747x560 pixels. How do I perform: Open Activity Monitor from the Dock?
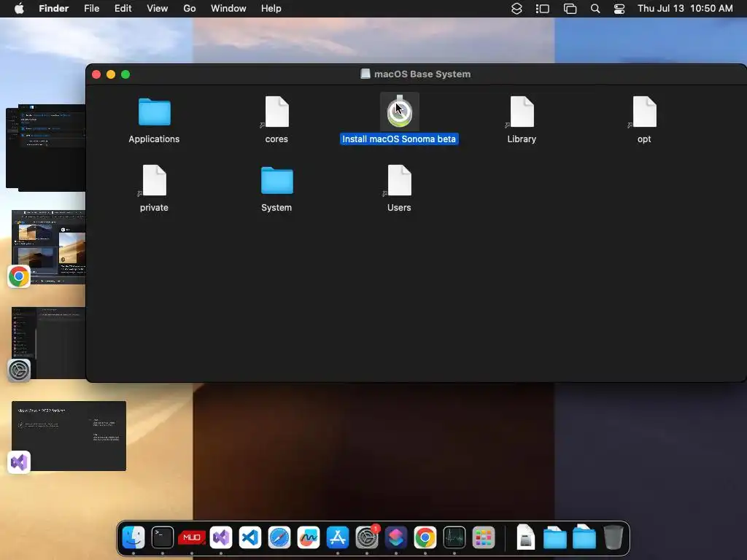[x=454, y=537]
